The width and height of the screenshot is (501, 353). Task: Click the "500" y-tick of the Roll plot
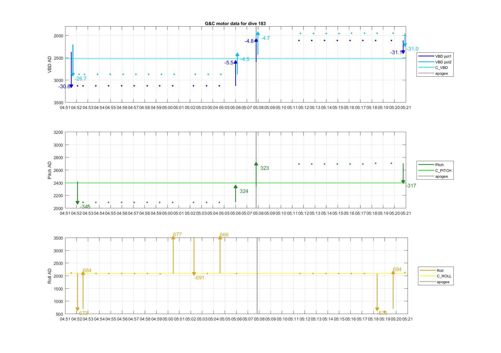tap(60, 314)
